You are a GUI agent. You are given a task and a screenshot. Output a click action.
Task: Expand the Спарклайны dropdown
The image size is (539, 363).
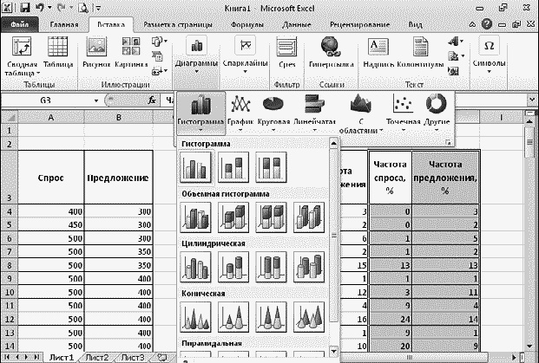[246, 55]
